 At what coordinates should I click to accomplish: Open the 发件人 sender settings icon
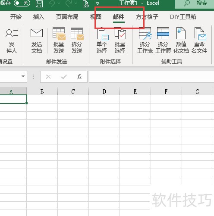12,41
